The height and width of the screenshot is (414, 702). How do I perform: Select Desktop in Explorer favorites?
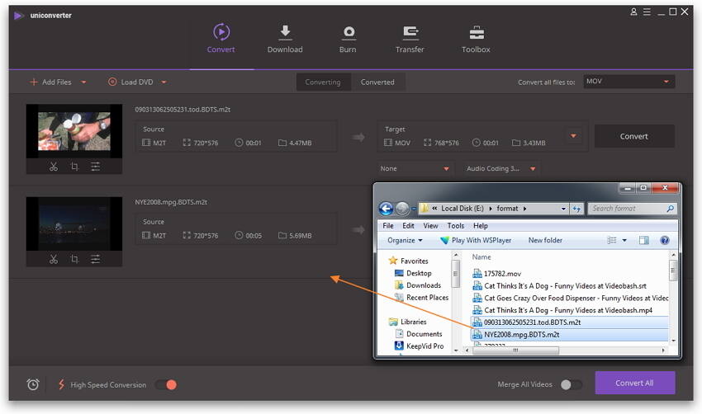click(x=413, y=273)
